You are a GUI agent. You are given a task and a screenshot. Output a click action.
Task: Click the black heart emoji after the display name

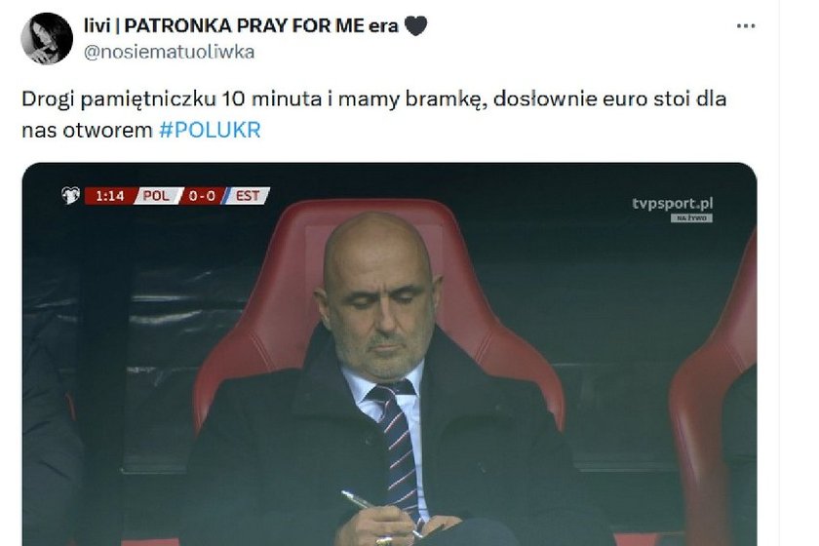(x=415, y=25)
